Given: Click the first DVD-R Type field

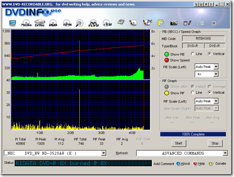Looking at the screenshot, I should click(193, 46).
